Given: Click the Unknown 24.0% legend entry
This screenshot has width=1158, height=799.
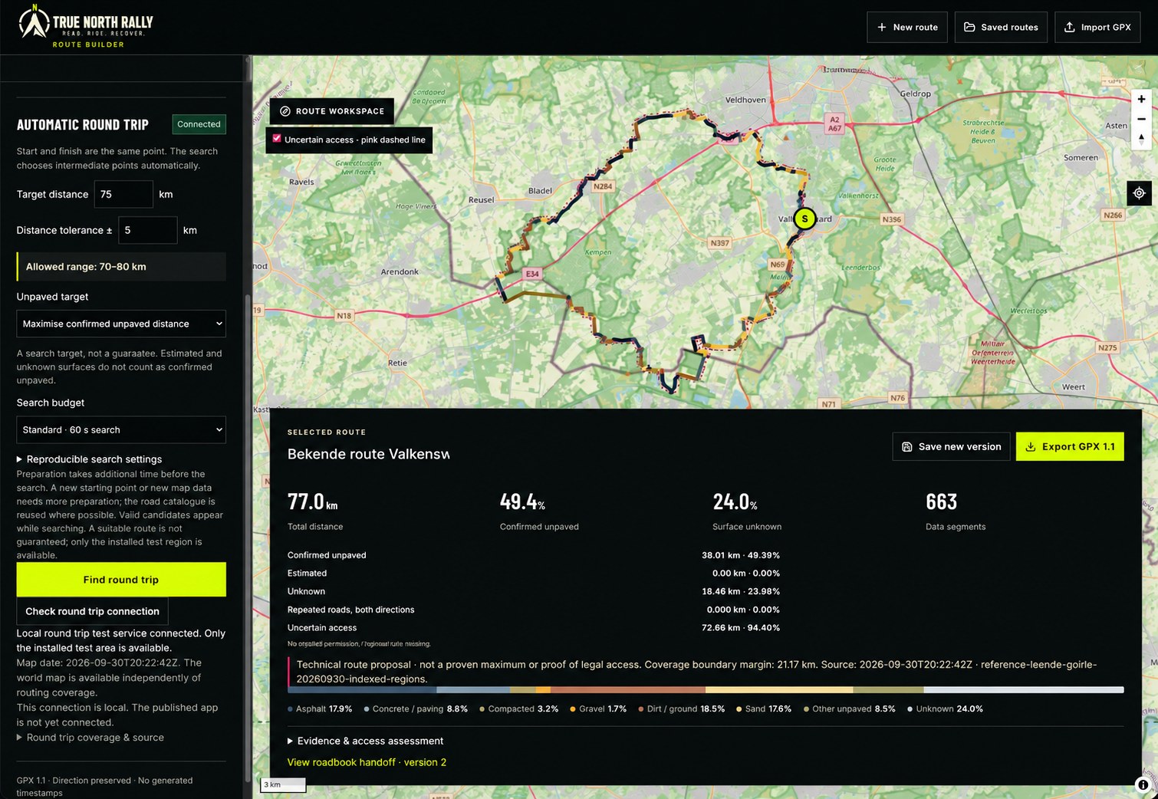Looking at the screenshot, I should 945,709.
